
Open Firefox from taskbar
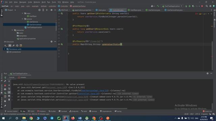(73, 118)
